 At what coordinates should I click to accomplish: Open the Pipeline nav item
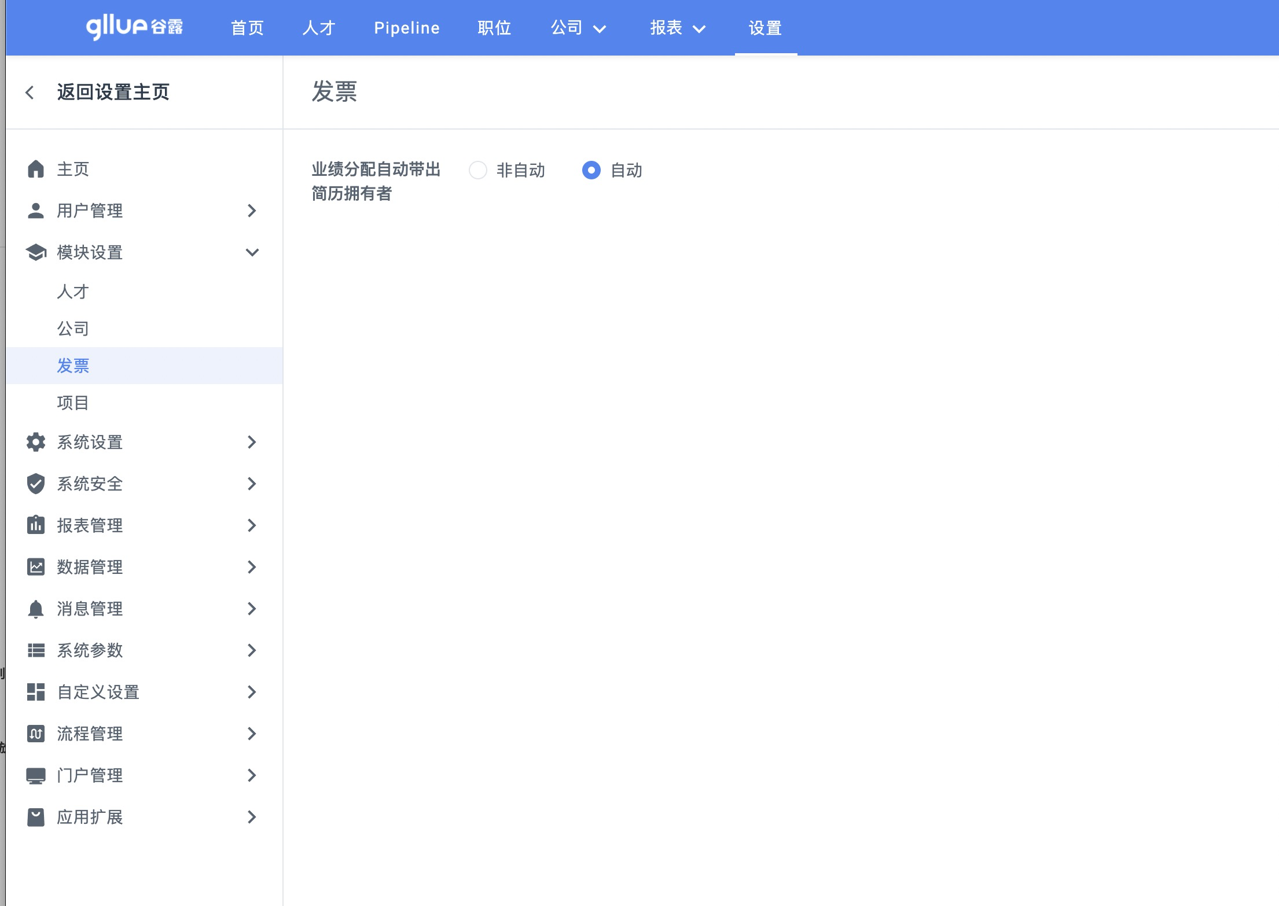pyautogui.click(x=407, y=28)
